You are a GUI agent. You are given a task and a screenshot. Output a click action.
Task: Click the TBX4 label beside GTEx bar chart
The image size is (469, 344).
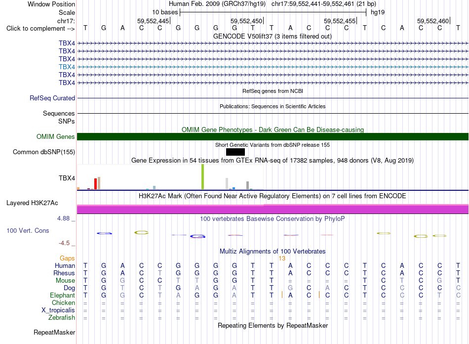coord(67,178)
